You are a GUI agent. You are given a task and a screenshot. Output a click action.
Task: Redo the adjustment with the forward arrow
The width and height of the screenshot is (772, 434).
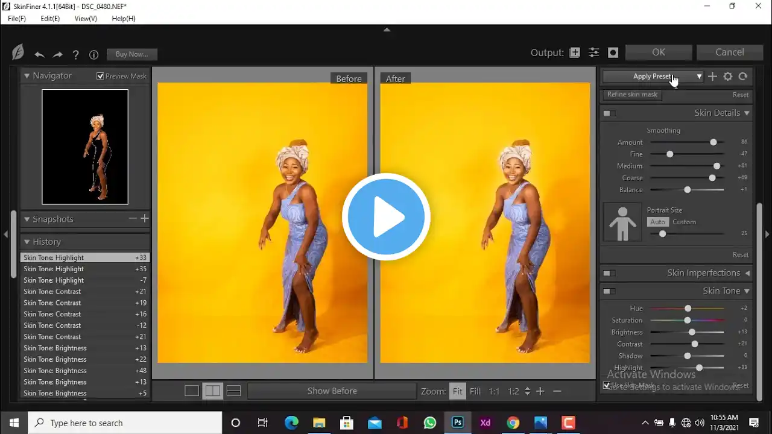click(58, 55)
